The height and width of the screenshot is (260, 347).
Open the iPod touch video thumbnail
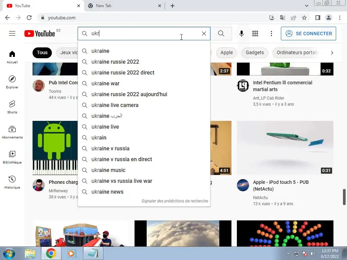tap(285, 148)
